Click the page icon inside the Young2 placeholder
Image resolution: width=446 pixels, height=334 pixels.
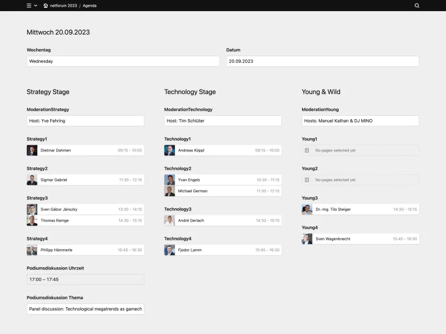[x=306, y=180]
